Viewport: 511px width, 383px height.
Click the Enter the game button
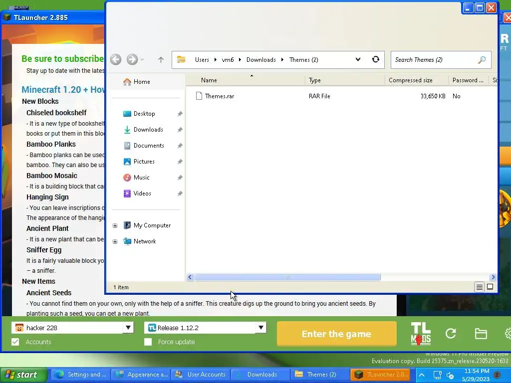pyautogui.click(x=337, y=334)
